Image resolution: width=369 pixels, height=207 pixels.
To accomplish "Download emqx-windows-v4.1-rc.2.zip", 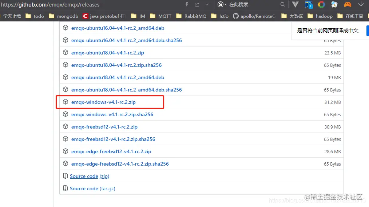I will [103, 102].
